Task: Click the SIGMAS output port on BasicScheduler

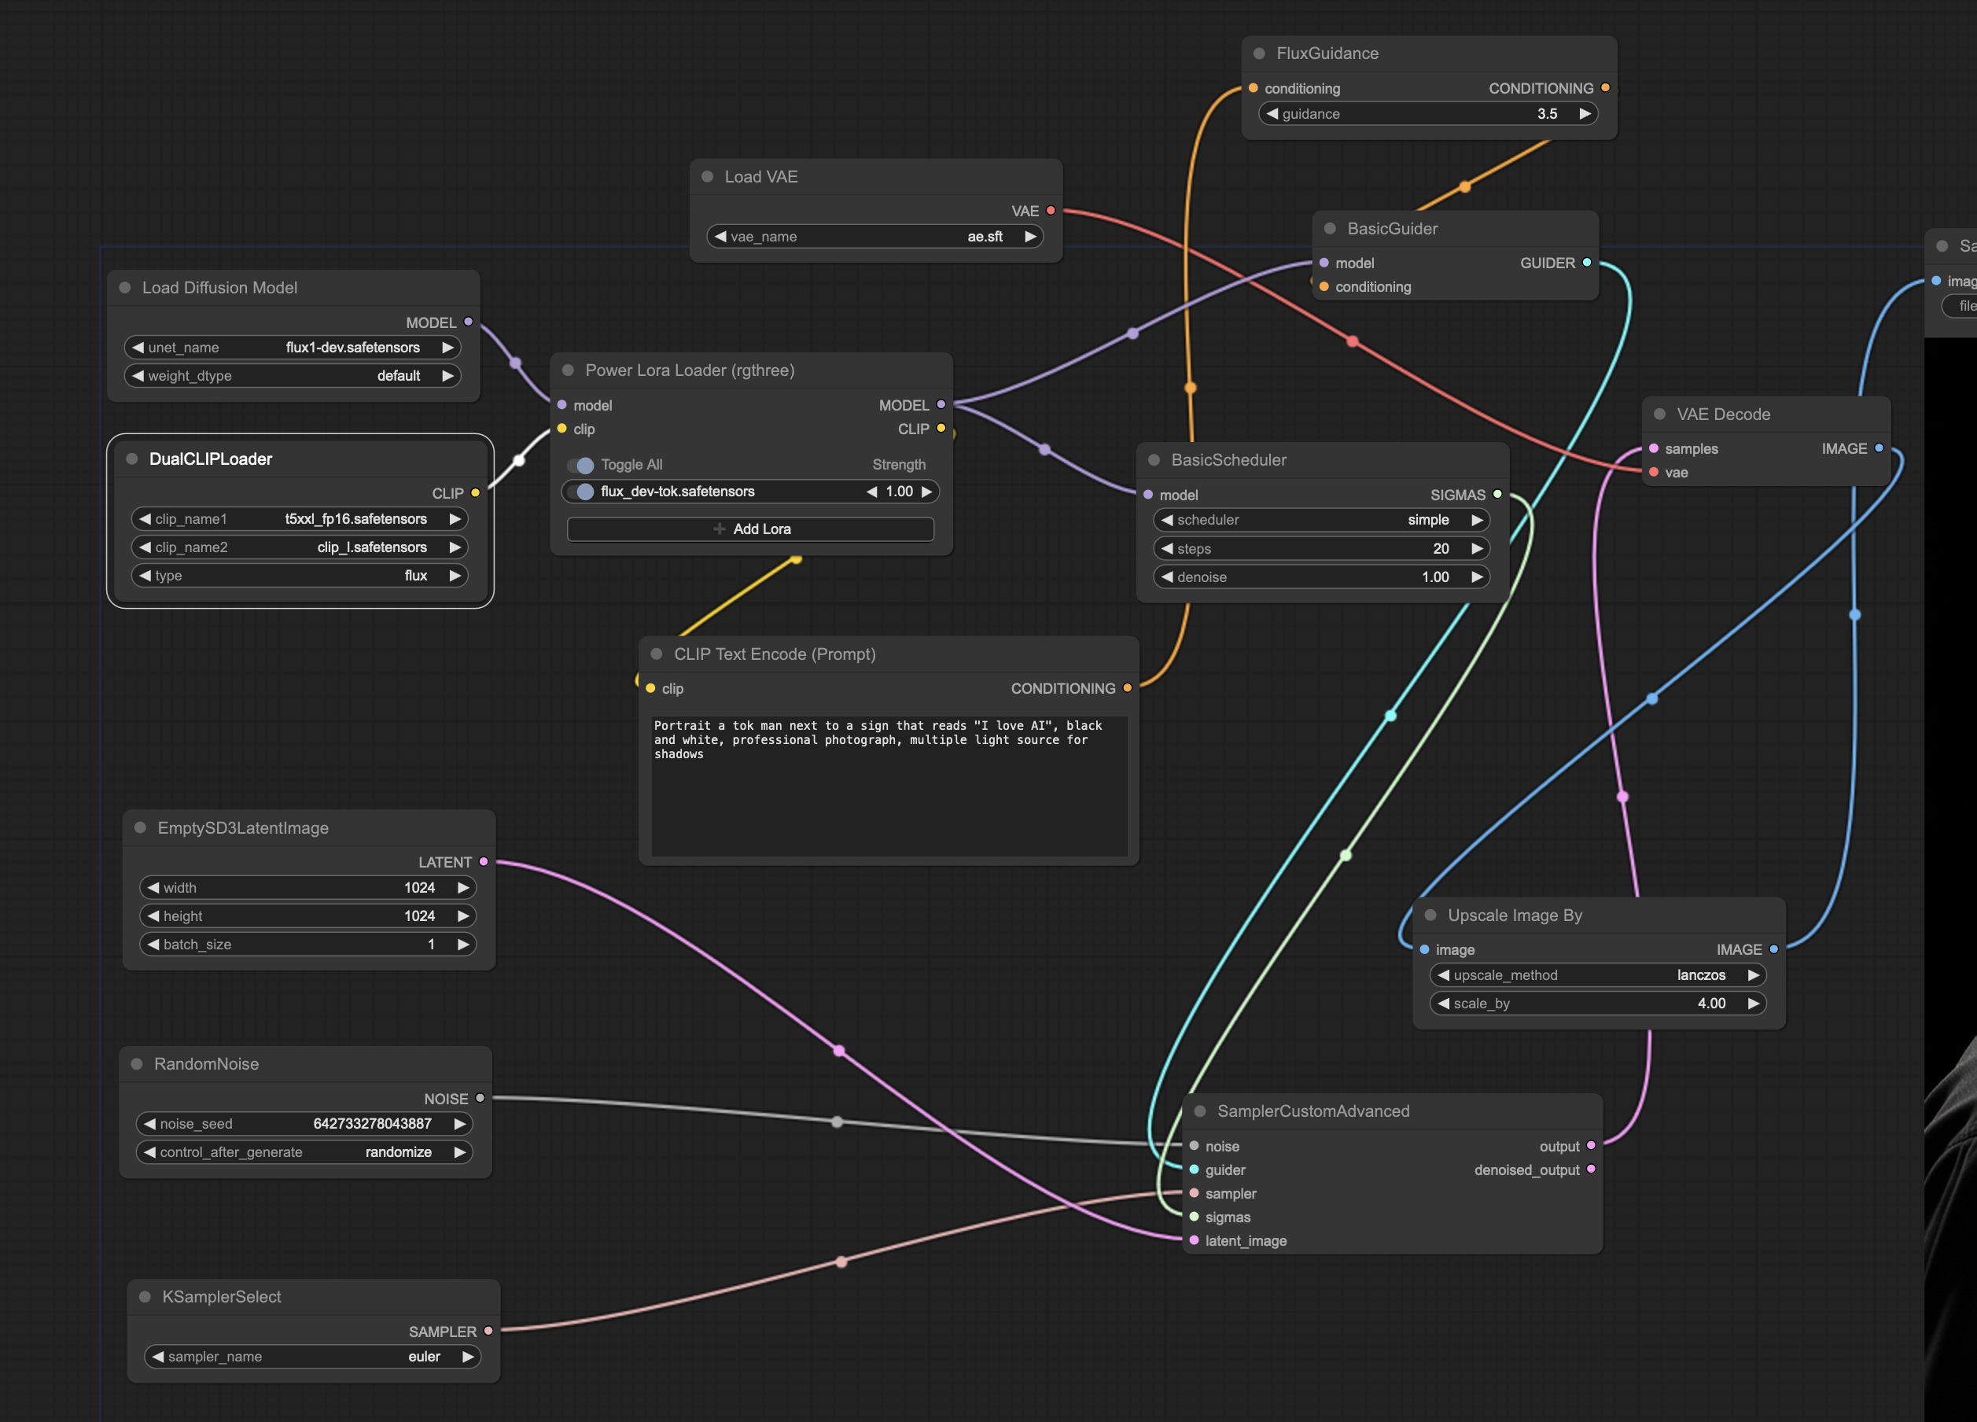Action: click(x=1497, y=495)
